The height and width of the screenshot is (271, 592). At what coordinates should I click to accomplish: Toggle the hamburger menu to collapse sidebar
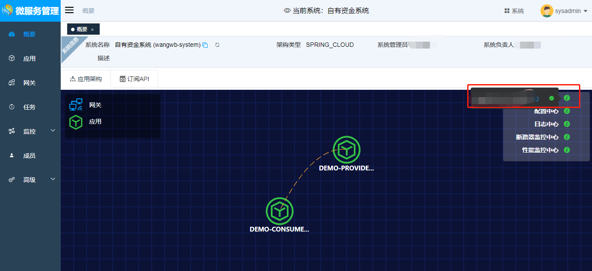tap(69, 10)
